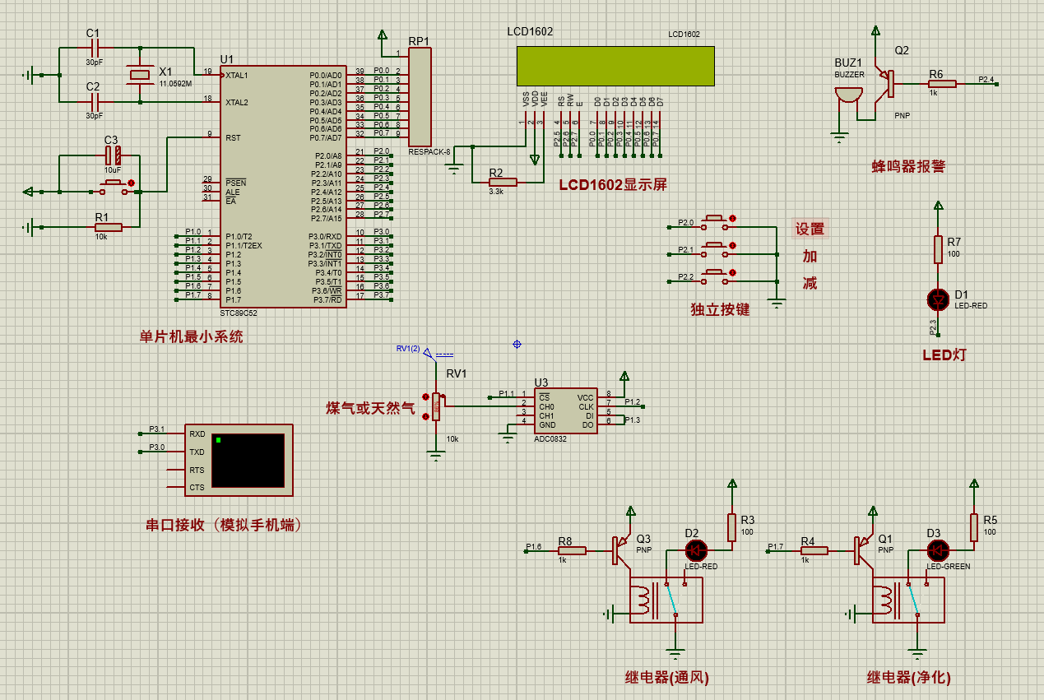The width and height of the screenshot is (1044, 700).
Task: Select the X1 crystal oscillator symbol
Action: pos(139,75)
